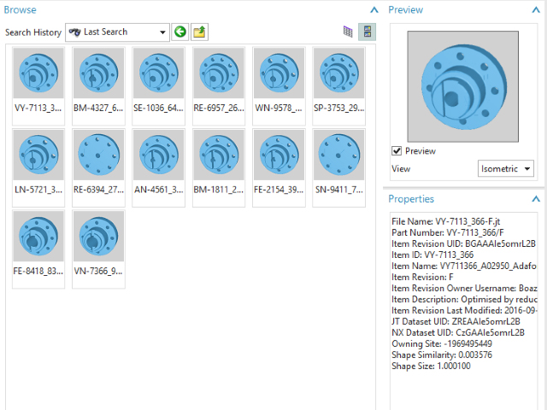The width and height of the screenshot is (547, 410).
Task: Select the SN-9411_7 part thumbnail
Action: coord(338,155)
